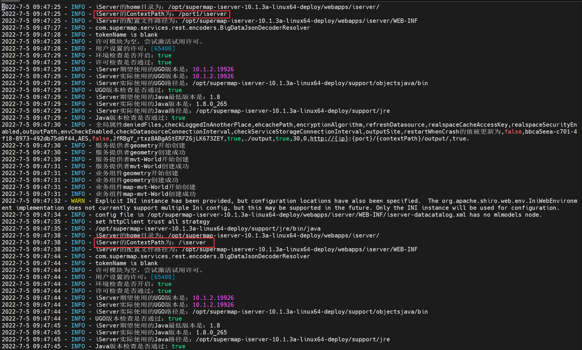Click 'UGO版本检查是否通过' true at 09:47:44

click(x=175, y=319)
